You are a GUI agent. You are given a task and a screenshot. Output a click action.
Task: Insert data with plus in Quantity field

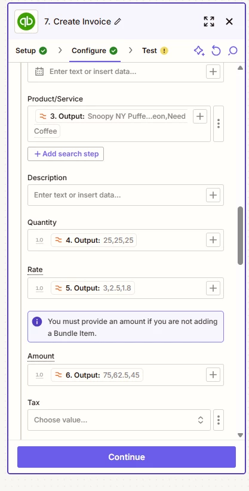213,240
